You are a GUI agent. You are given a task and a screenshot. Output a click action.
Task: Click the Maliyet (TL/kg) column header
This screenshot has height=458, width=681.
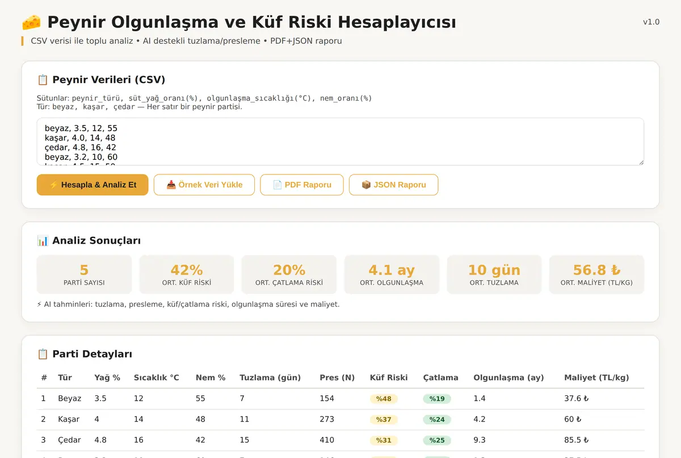click(596, 378)
